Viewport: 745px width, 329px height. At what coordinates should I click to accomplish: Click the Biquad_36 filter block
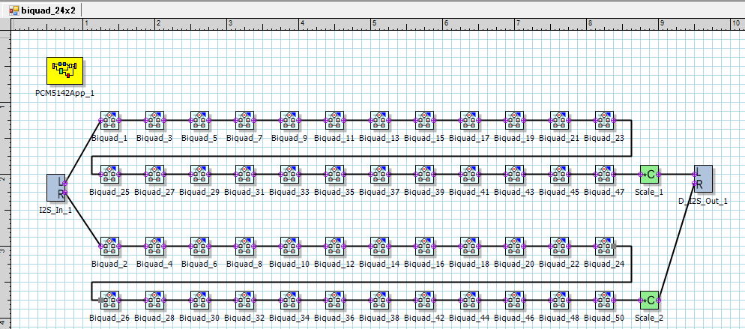[334, 300]
